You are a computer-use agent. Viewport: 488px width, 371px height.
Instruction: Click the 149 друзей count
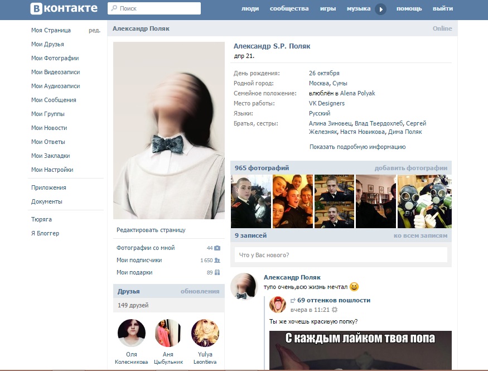133,305
